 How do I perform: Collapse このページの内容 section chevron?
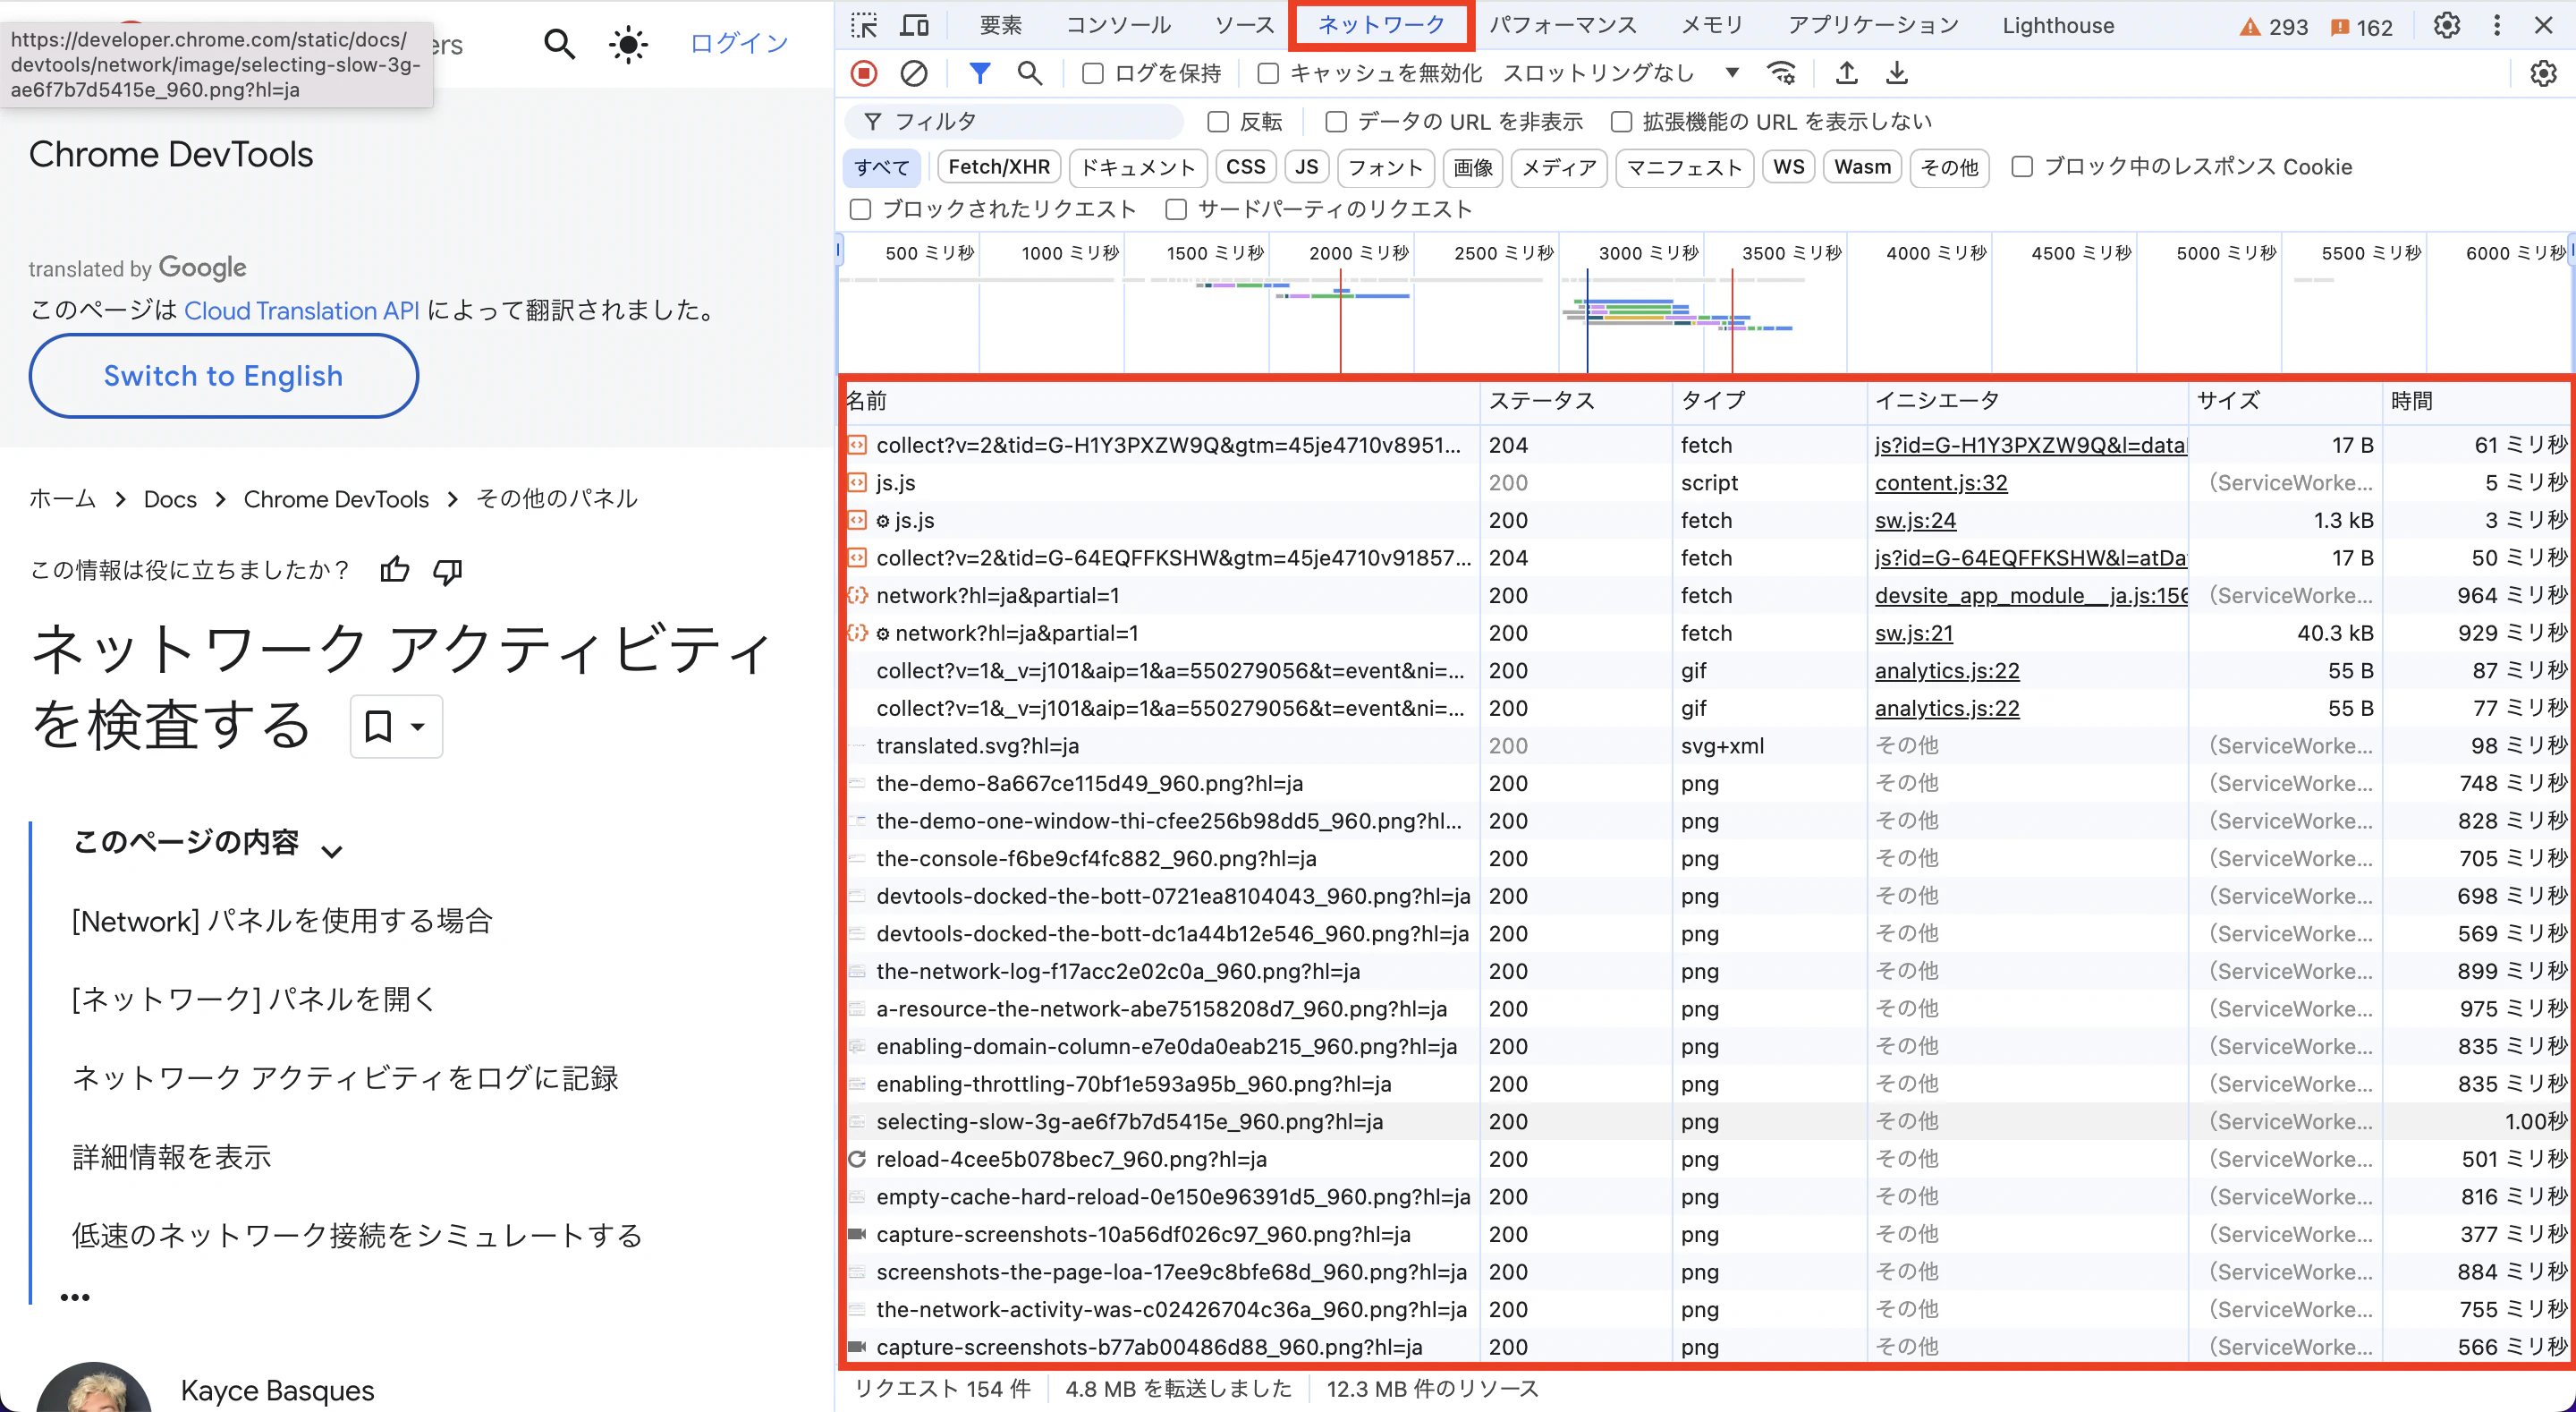[332, 851]
